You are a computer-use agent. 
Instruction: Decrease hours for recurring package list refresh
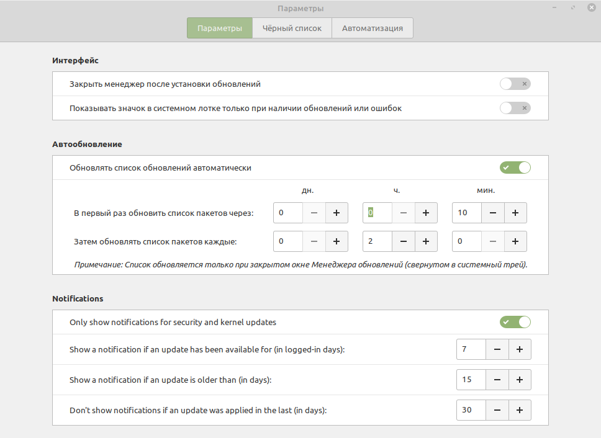point(404,241)
